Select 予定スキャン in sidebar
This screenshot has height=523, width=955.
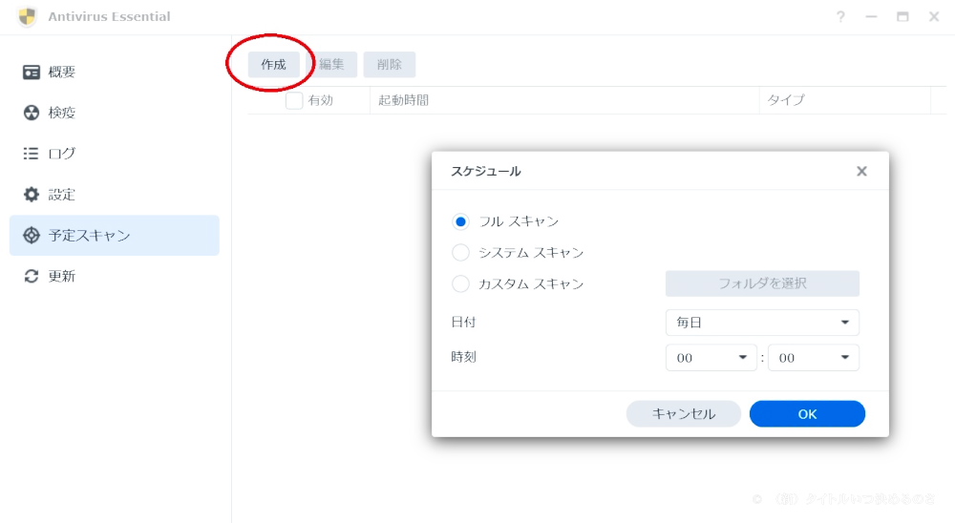115,235
